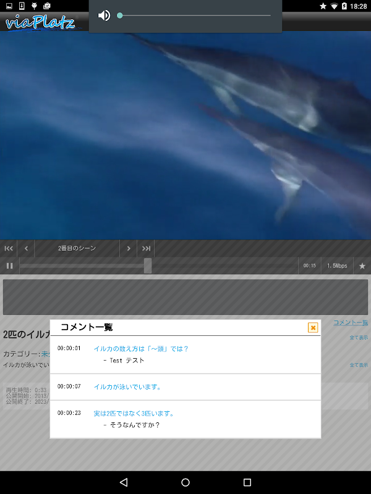
Task: Click the video seek bar handle
Action: [148, 266]
